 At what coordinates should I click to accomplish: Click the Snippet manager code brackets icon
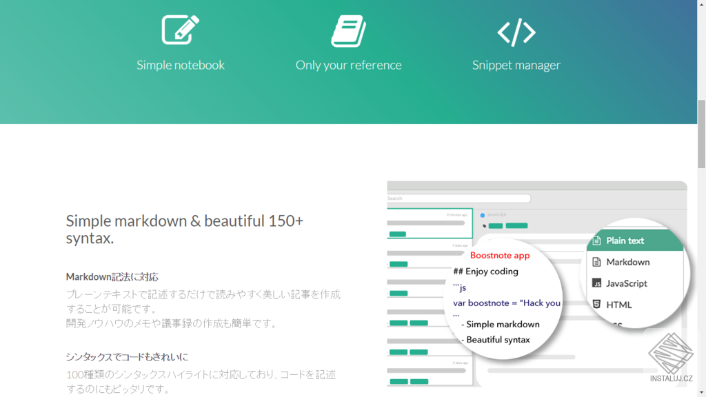[516, 32]
